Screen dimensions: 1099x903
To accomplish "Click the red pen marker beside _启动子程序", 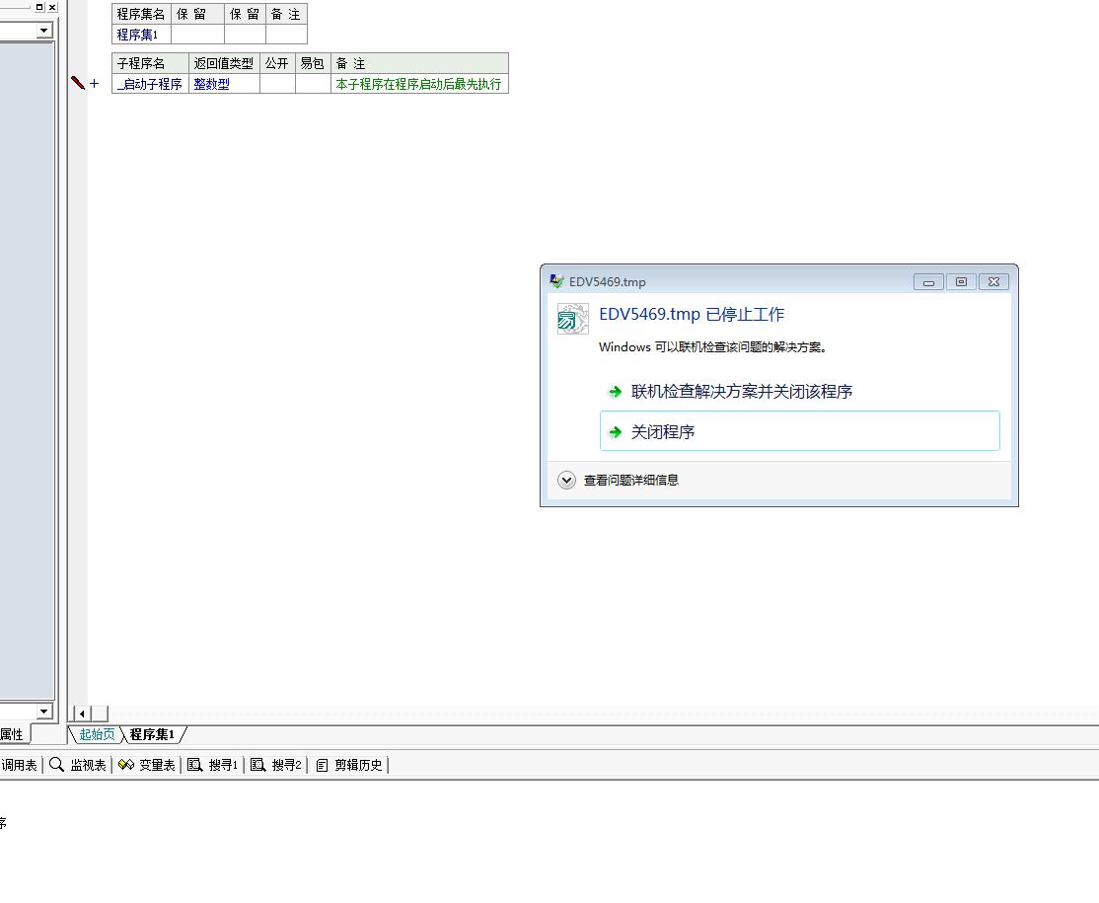I will 78,84.
